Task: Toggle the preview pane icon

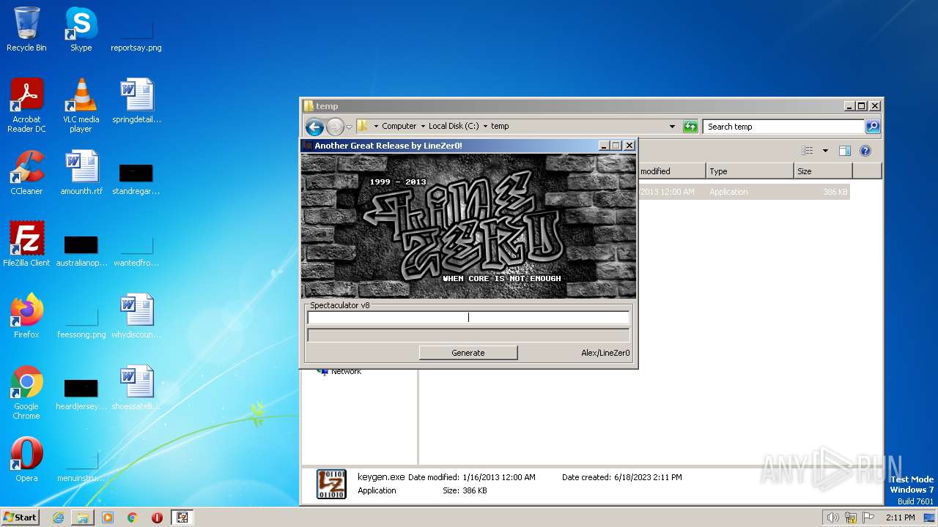Action: click(x=844, y=151)
